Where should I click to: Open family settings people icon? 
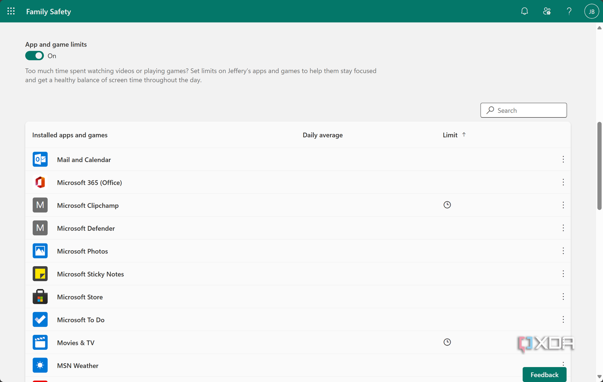pyautogui.click(x=547, y=11)
